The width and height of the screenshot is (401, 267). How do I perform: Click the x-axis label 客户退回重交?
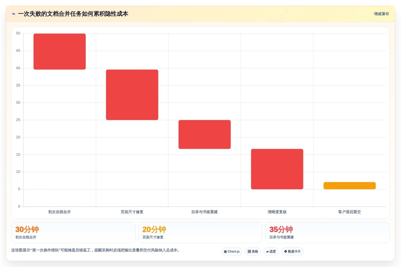[x=350, y=212]
